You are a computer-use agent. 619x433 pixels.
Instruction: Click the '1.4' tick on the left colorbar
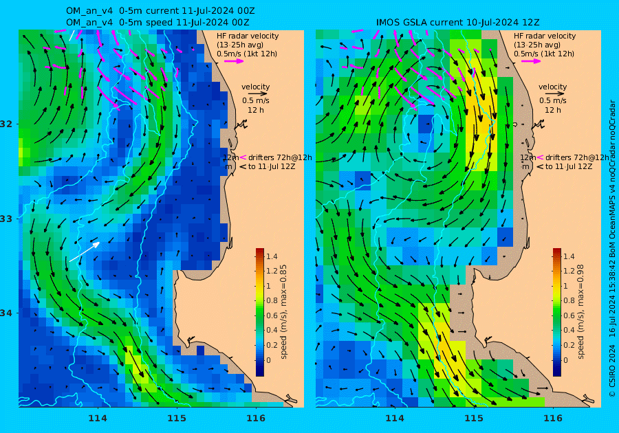[272, 256]
